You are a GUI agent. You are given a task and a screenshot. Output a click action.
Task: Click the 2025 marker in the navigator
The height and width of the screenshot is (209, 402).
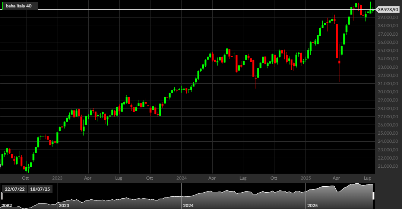[312, 205]
